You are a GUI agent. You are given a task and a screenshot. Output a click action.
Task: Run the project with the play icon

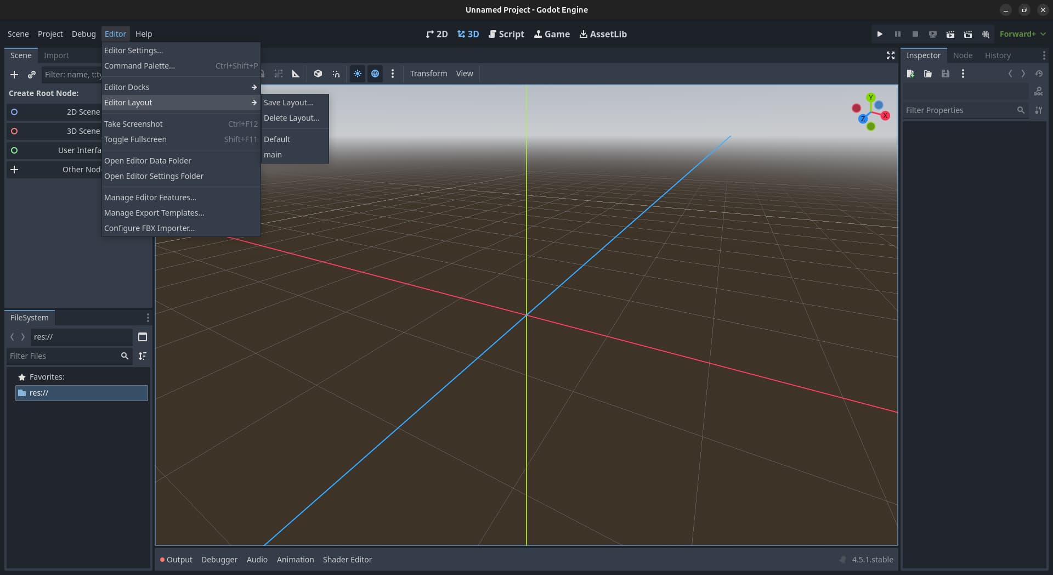coord(880,34)
